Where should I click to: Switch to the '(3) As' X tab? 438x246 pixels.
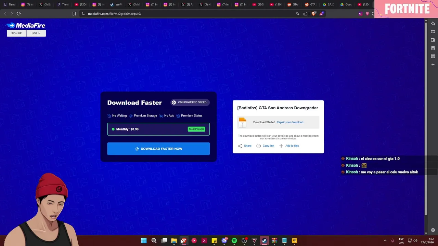[x=188, y=4]
